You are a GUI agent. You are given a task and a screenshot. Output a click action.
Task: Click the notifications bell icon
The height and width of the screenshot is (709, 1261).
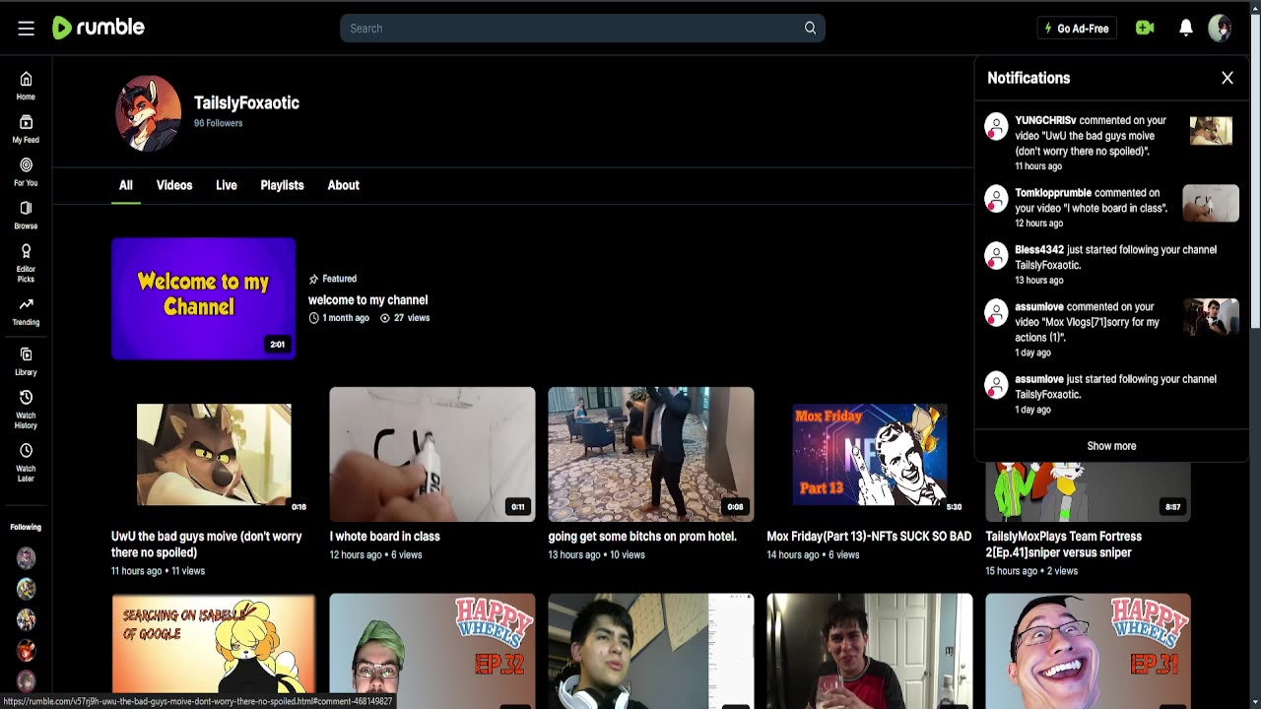click(1186, 29)
